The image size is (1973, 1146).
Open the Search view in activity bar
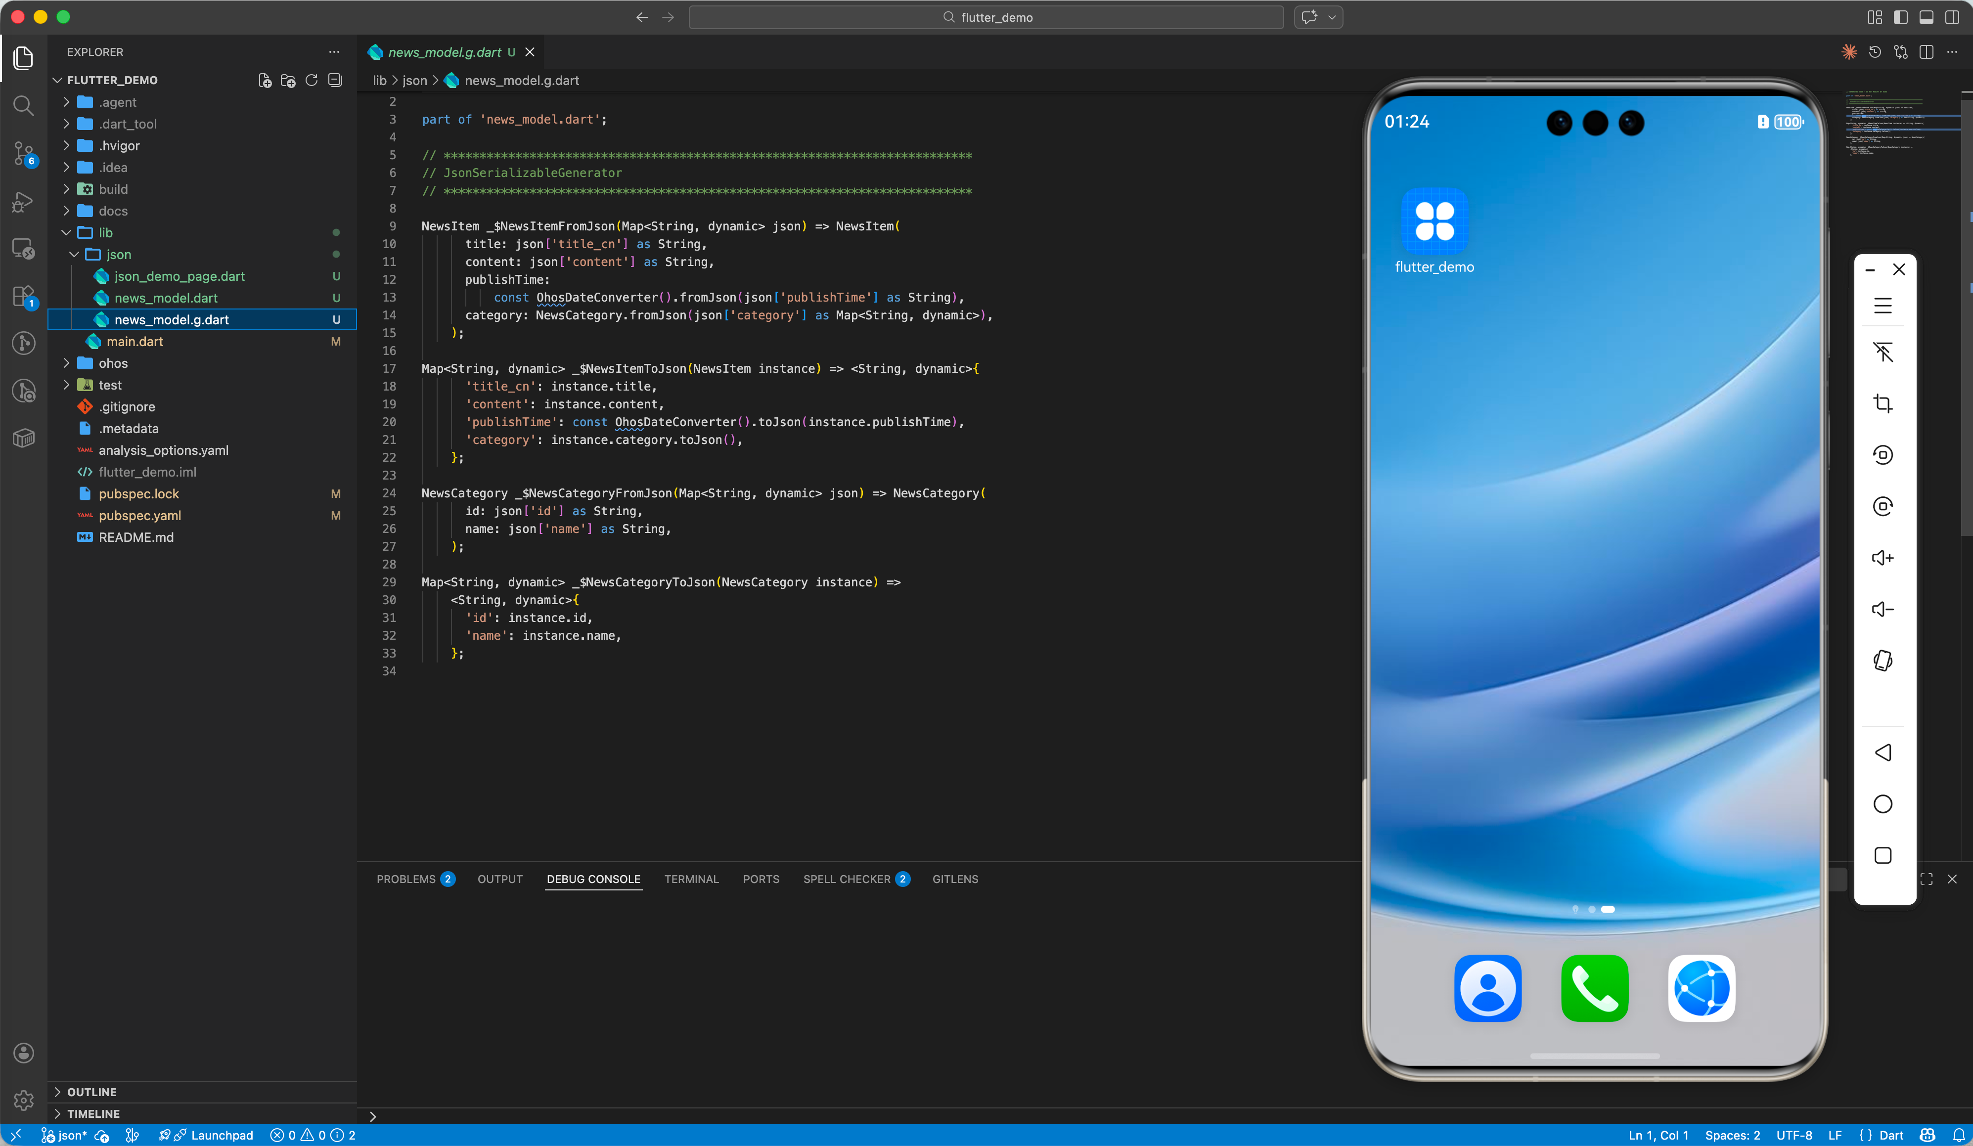point(24,105)
